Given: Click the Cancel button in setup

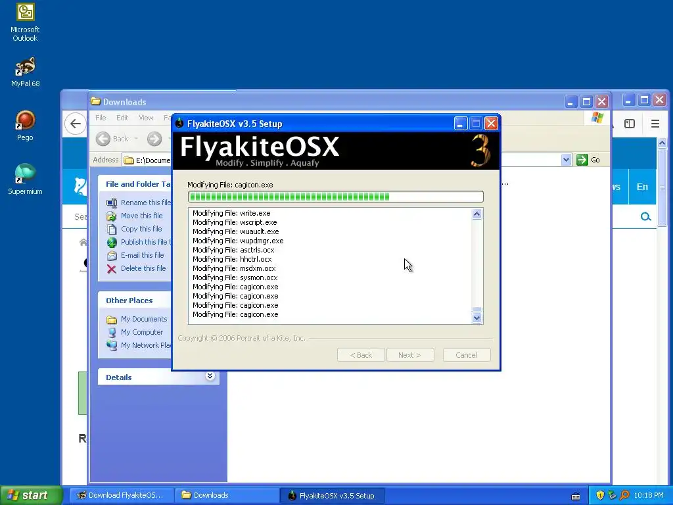Looking at the screenshot, I should (x=467, y=355).
